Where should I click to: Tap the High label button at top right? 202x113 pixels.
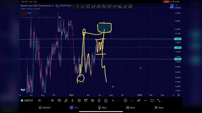tap(172, 6)
